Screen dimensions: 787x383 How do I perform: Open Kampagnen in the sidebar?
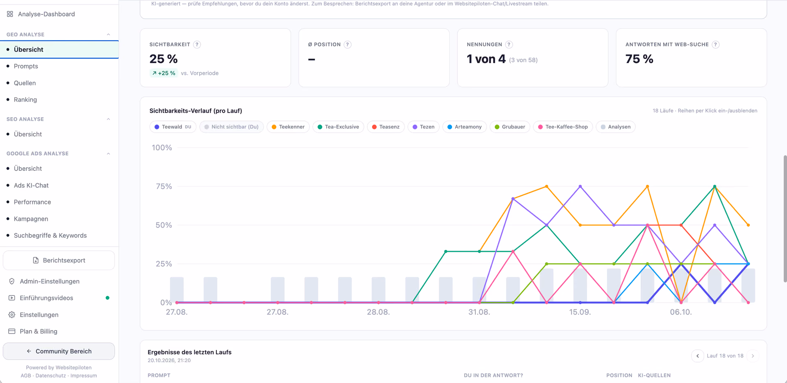pos(59,219)
